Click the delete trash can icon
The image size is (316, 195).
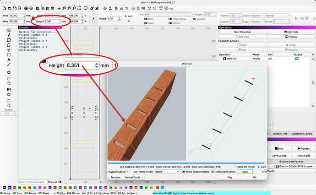pyautogui.click(x=53, y=8)
